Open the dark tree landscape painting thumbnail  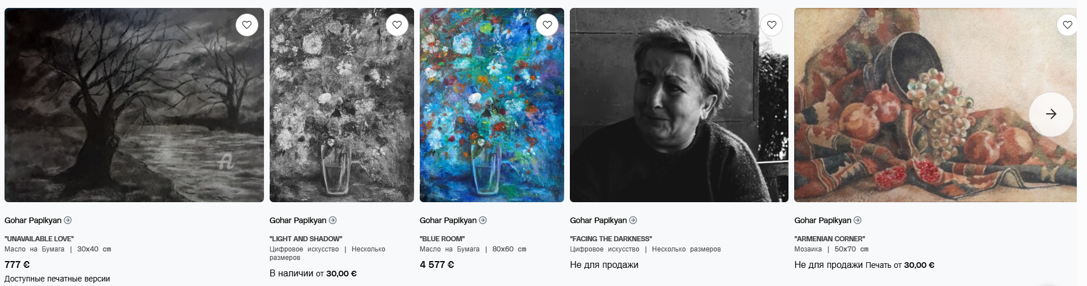134,105
